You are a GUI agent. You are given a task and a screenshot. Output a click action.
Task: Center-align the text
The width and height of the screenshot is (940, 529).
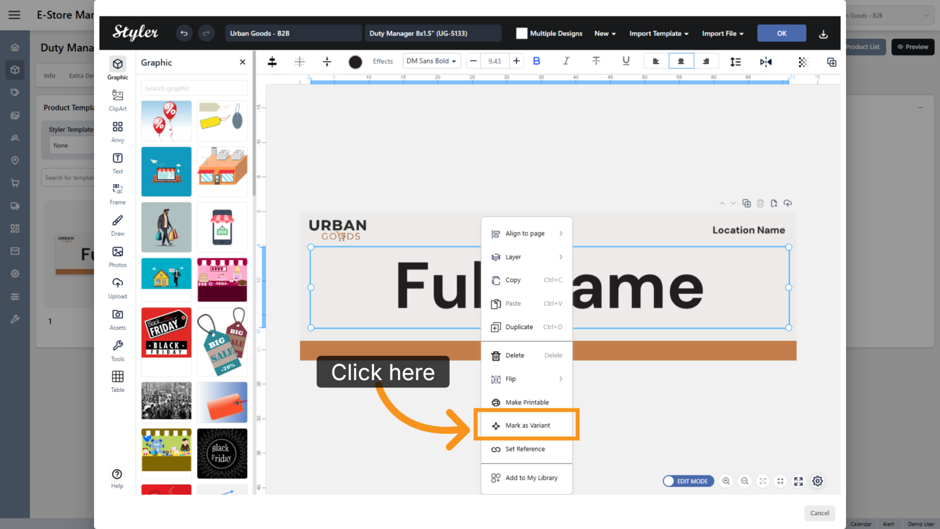681,61
